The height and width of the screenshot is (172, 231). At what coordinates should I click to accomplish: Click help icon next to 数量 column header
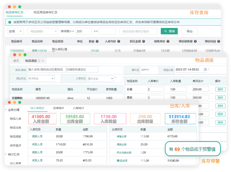click(x=97, y=41)
